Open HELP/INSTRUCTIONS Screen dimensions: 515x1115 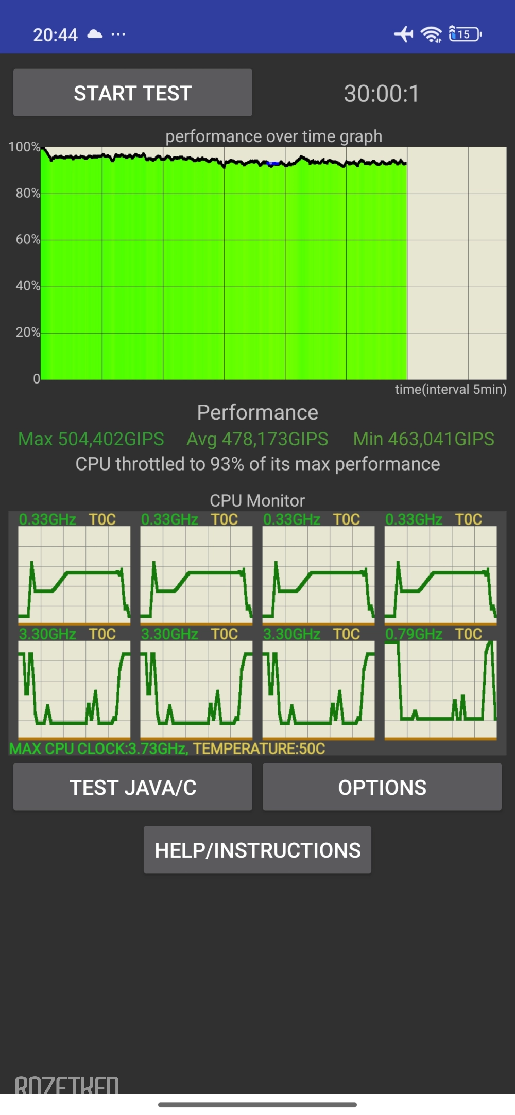coord(257,850)
